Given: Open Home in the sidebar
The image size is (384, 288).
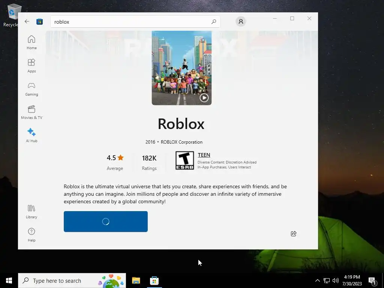Looking at the screenshot, I should click(x=31, y=42).
